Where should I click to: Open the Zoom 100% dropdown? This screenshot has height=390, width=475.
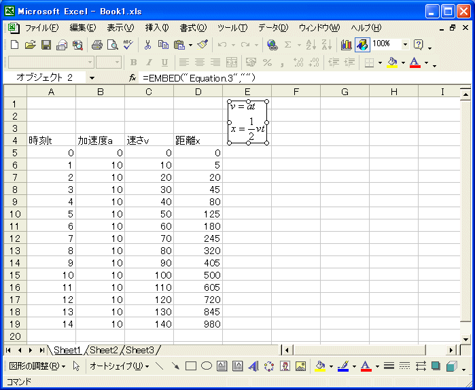click(x=405, y=45)
